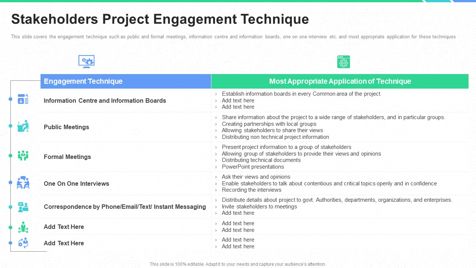The width and height of the screenshot is (476, 268).
Task: Click the monitor with gears icon above Engagement Technique
Action: 86,62
